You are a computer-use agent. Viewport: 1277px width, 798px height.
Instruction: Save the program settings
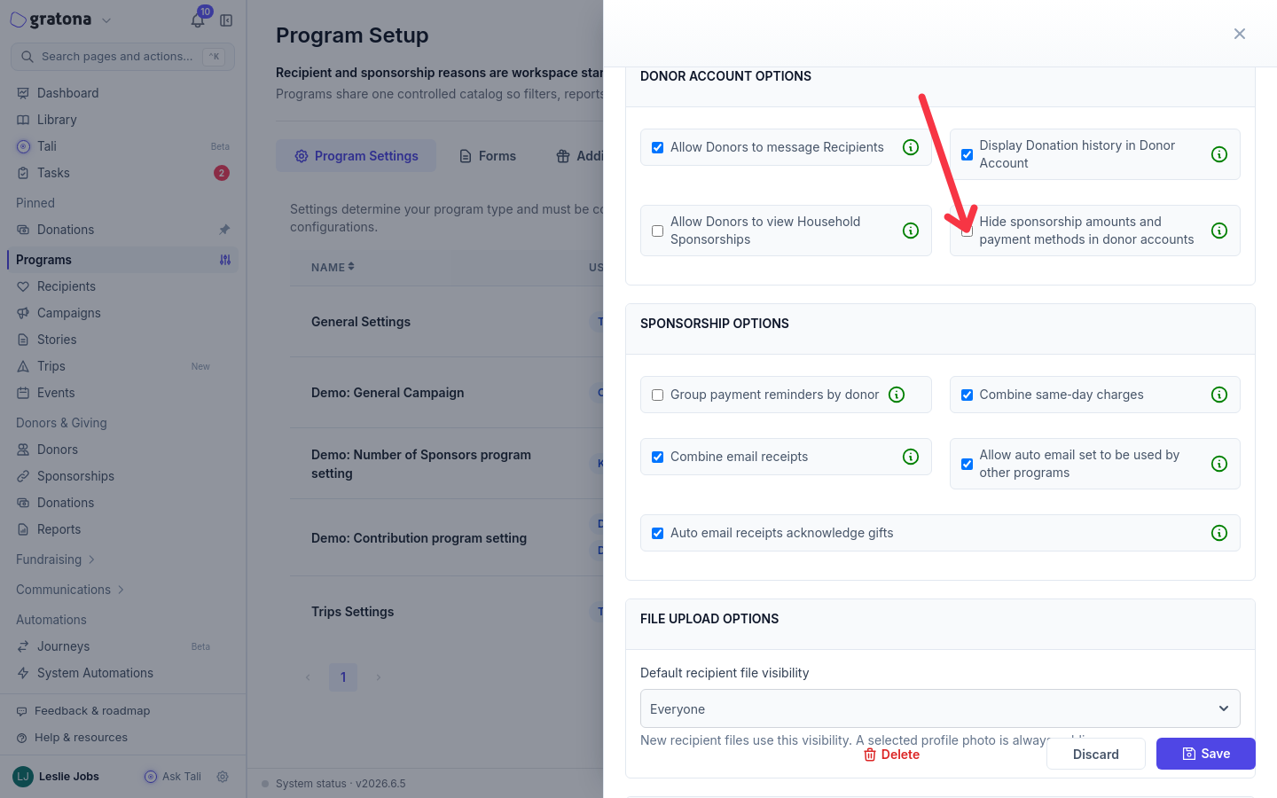tap(1206, 754)
